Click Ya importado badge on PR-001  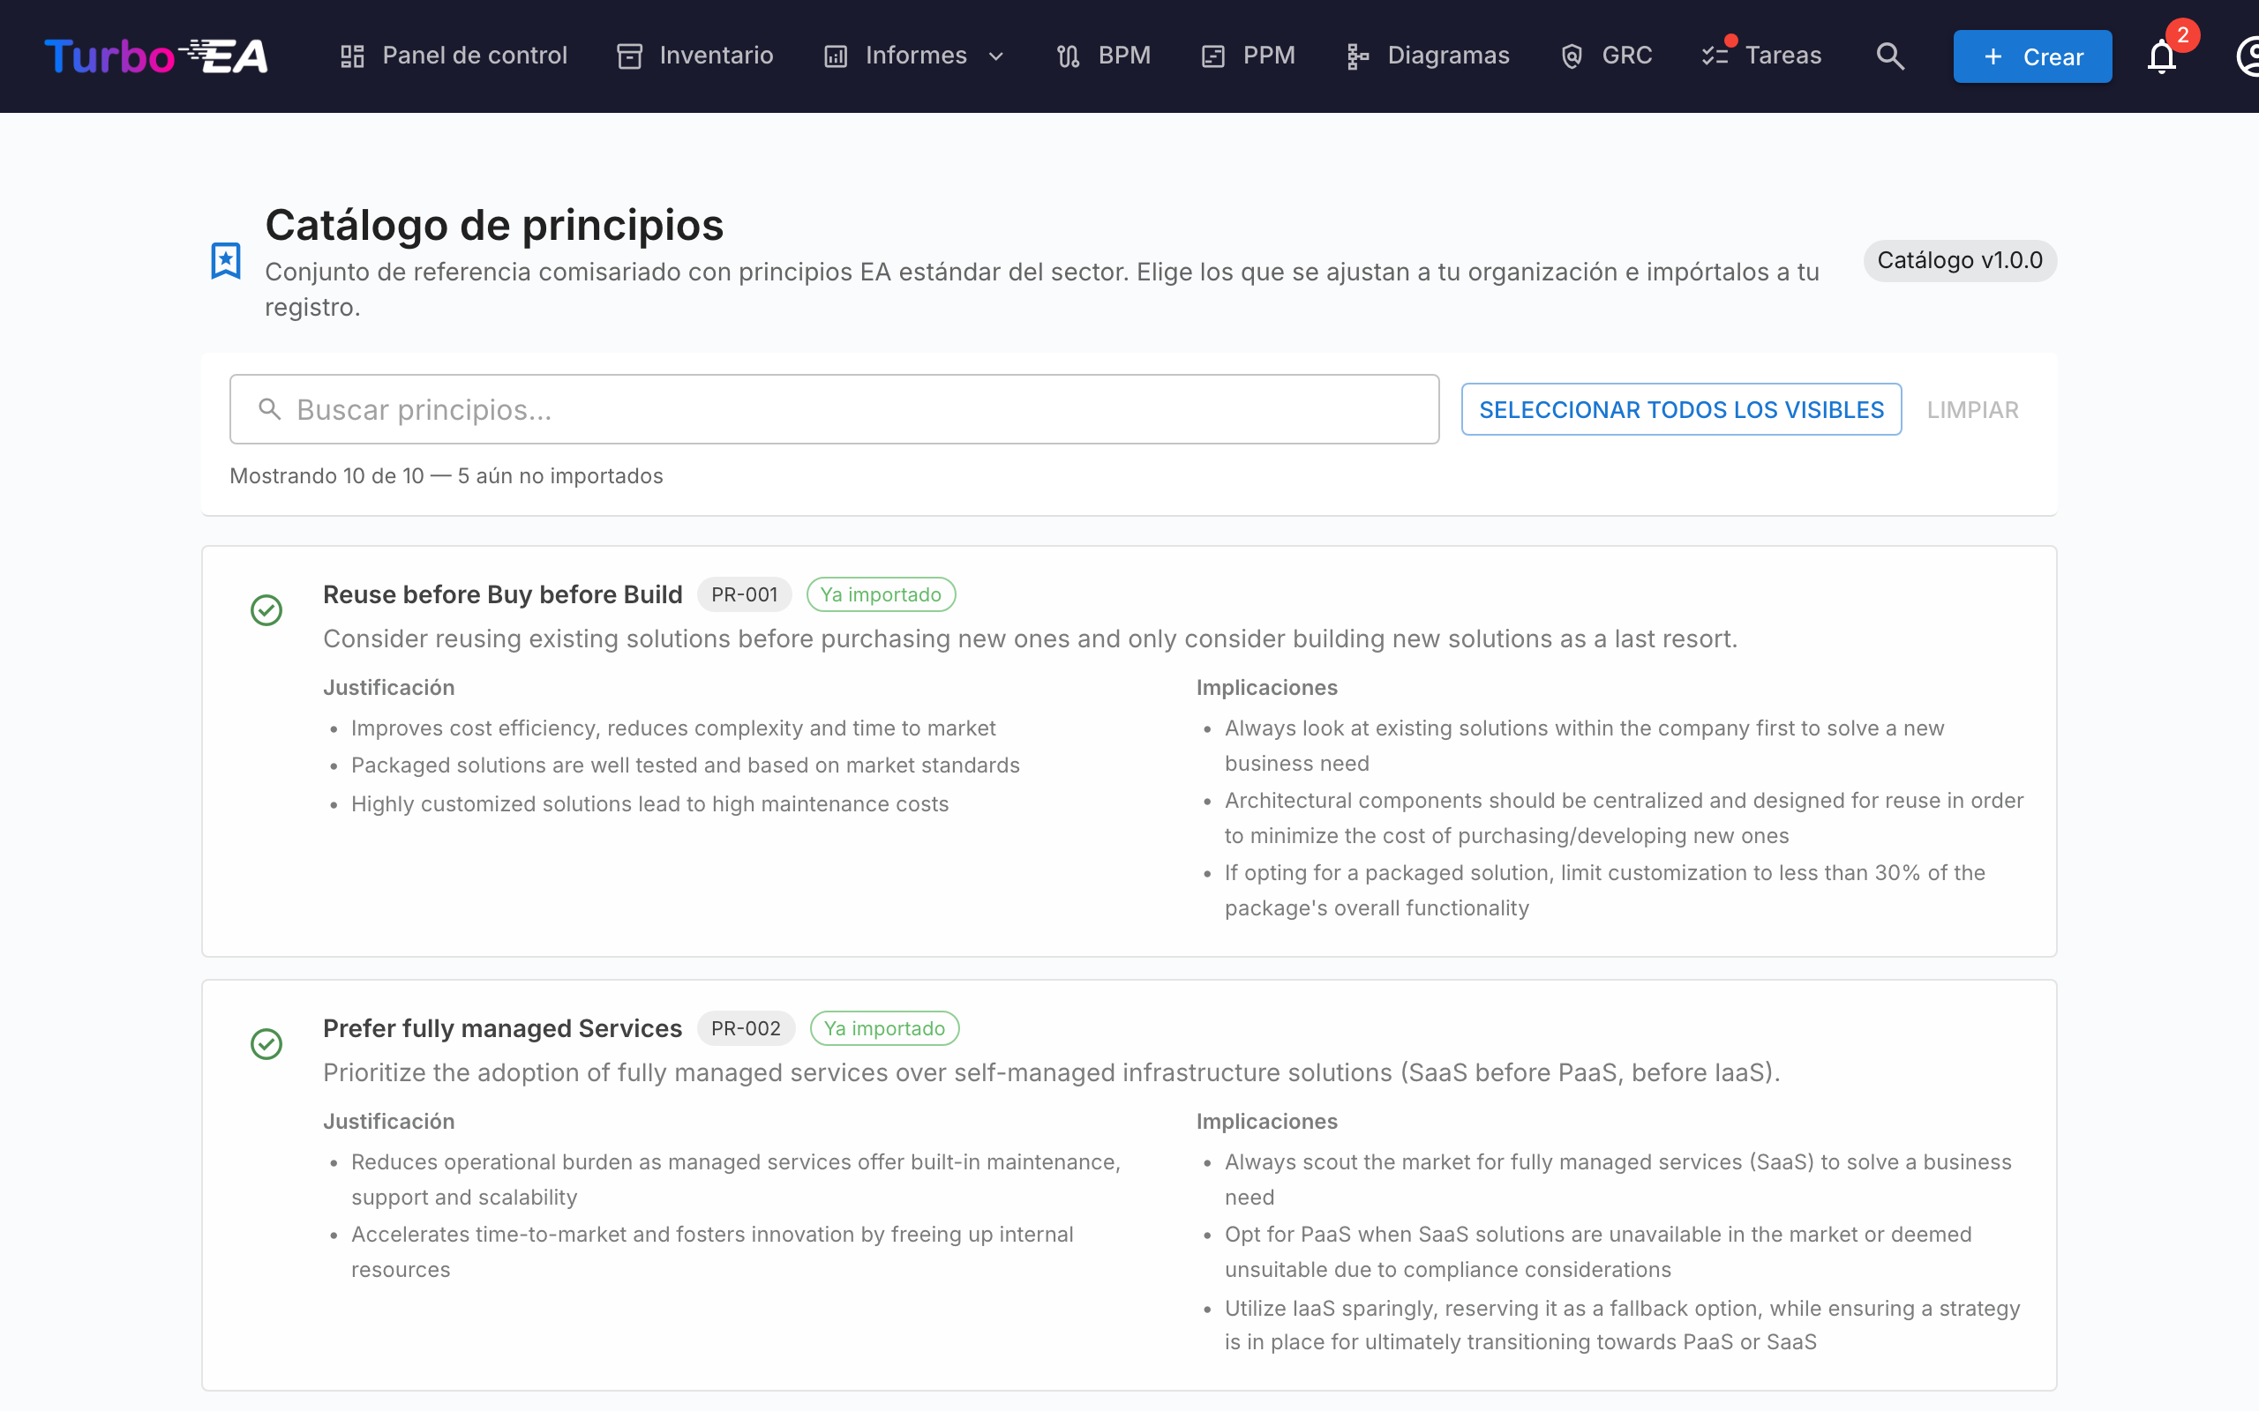point(881,594)
